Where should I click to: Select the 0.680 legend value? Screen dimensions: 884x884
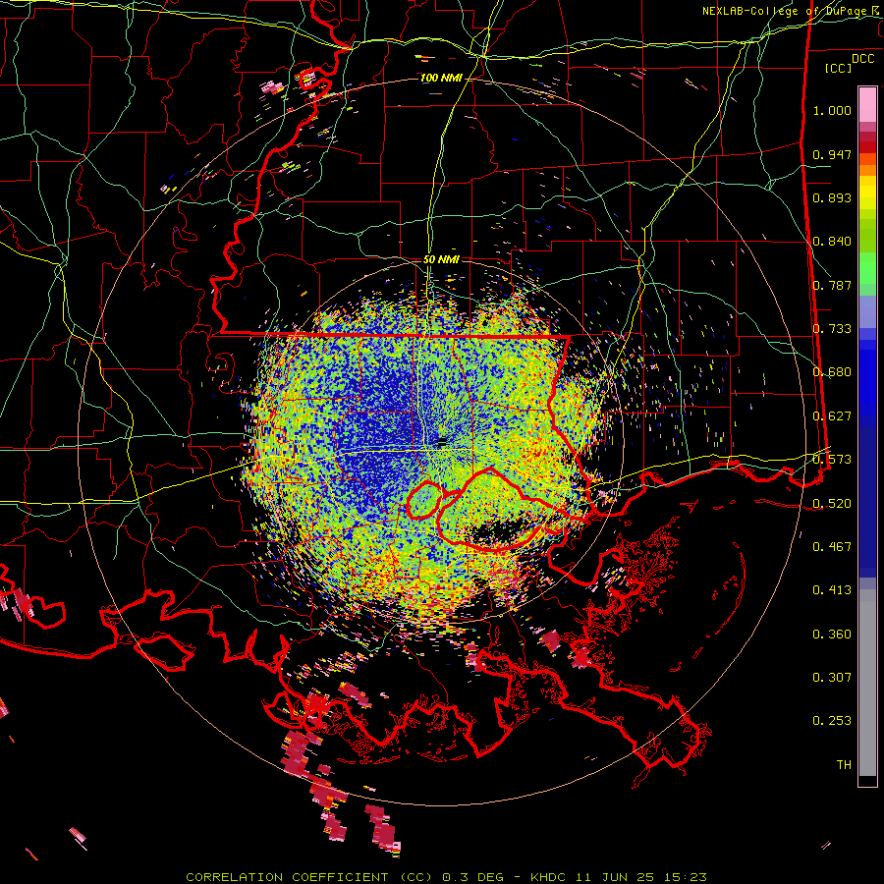click(832, 372)
